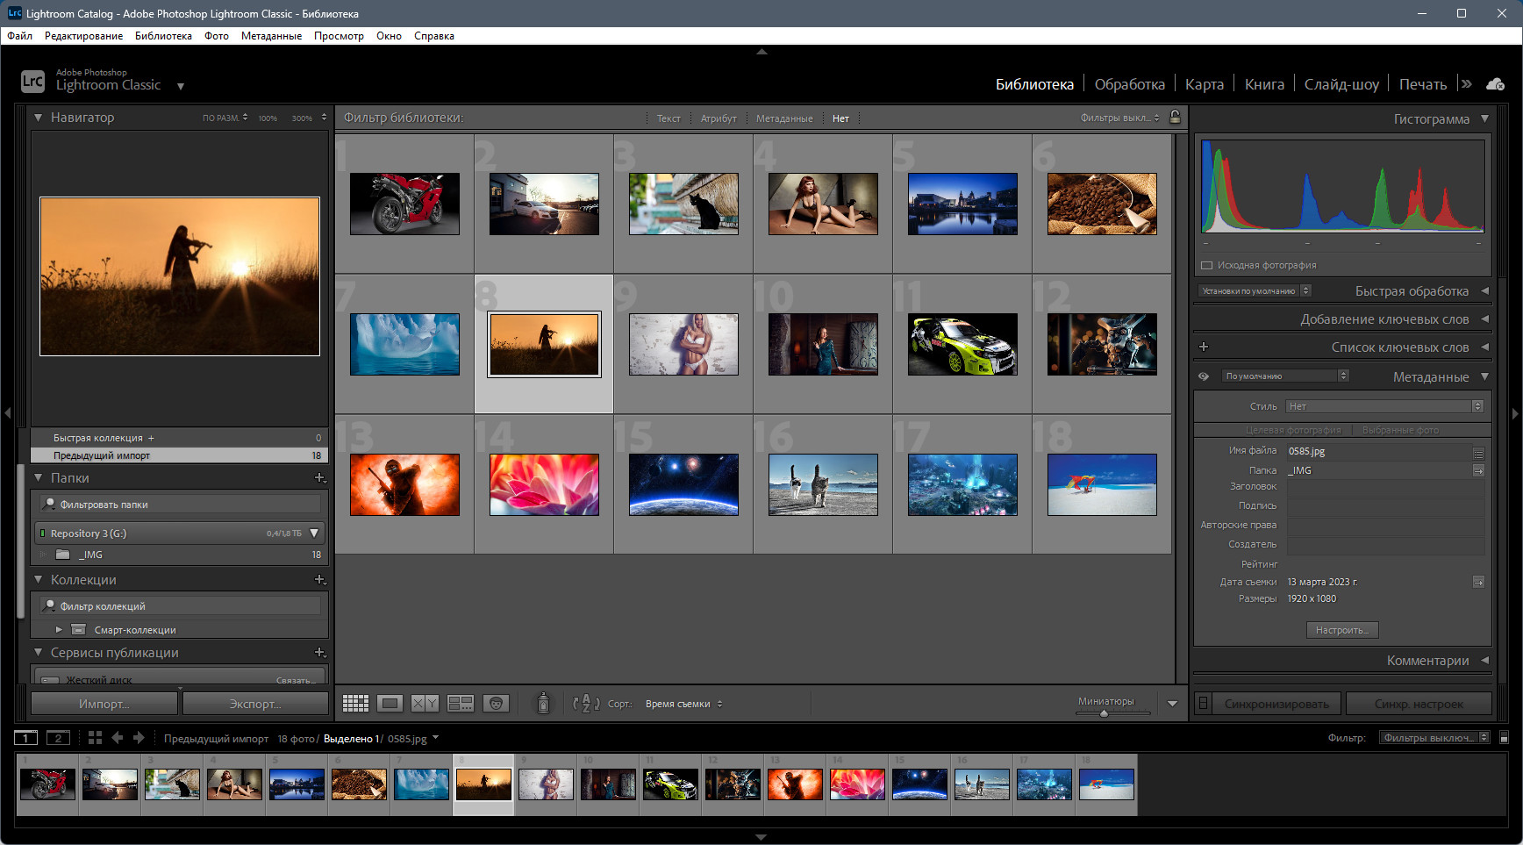Toggle A-Z sort direction icon

pyautogui.click(x=586, y=703)
